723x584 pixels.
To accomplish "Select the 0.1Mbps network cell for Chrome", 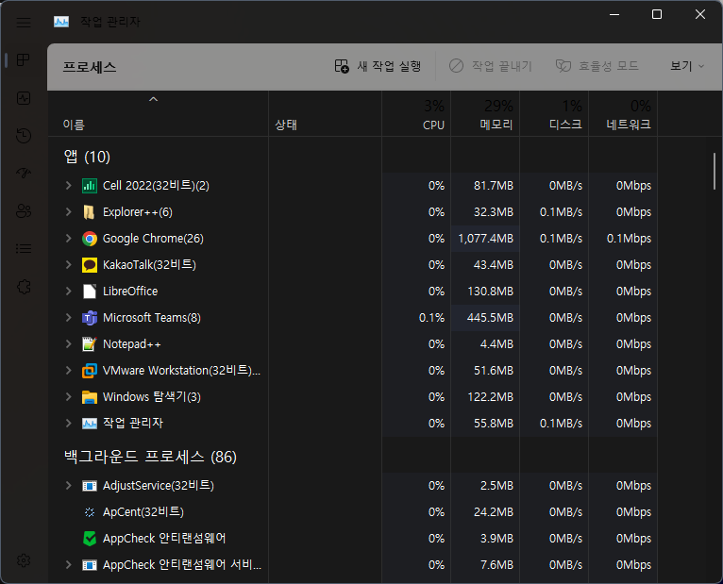I will pyautogui.click(x=623, y=239).
